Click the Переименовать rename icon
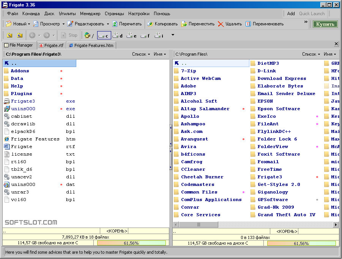 tap(248, 24)
